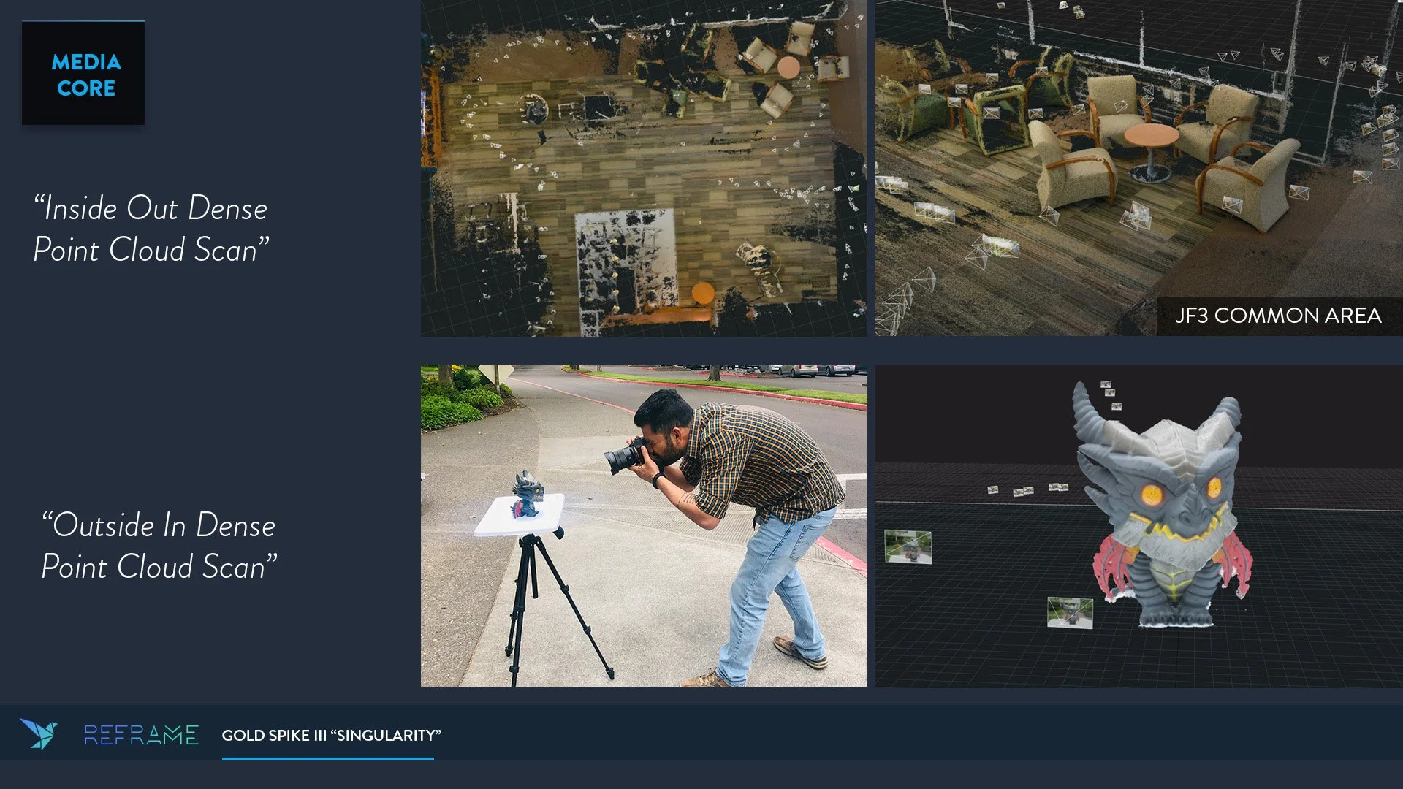
Task: Open the photographer with tripod photo
Action: coord(643,526)
